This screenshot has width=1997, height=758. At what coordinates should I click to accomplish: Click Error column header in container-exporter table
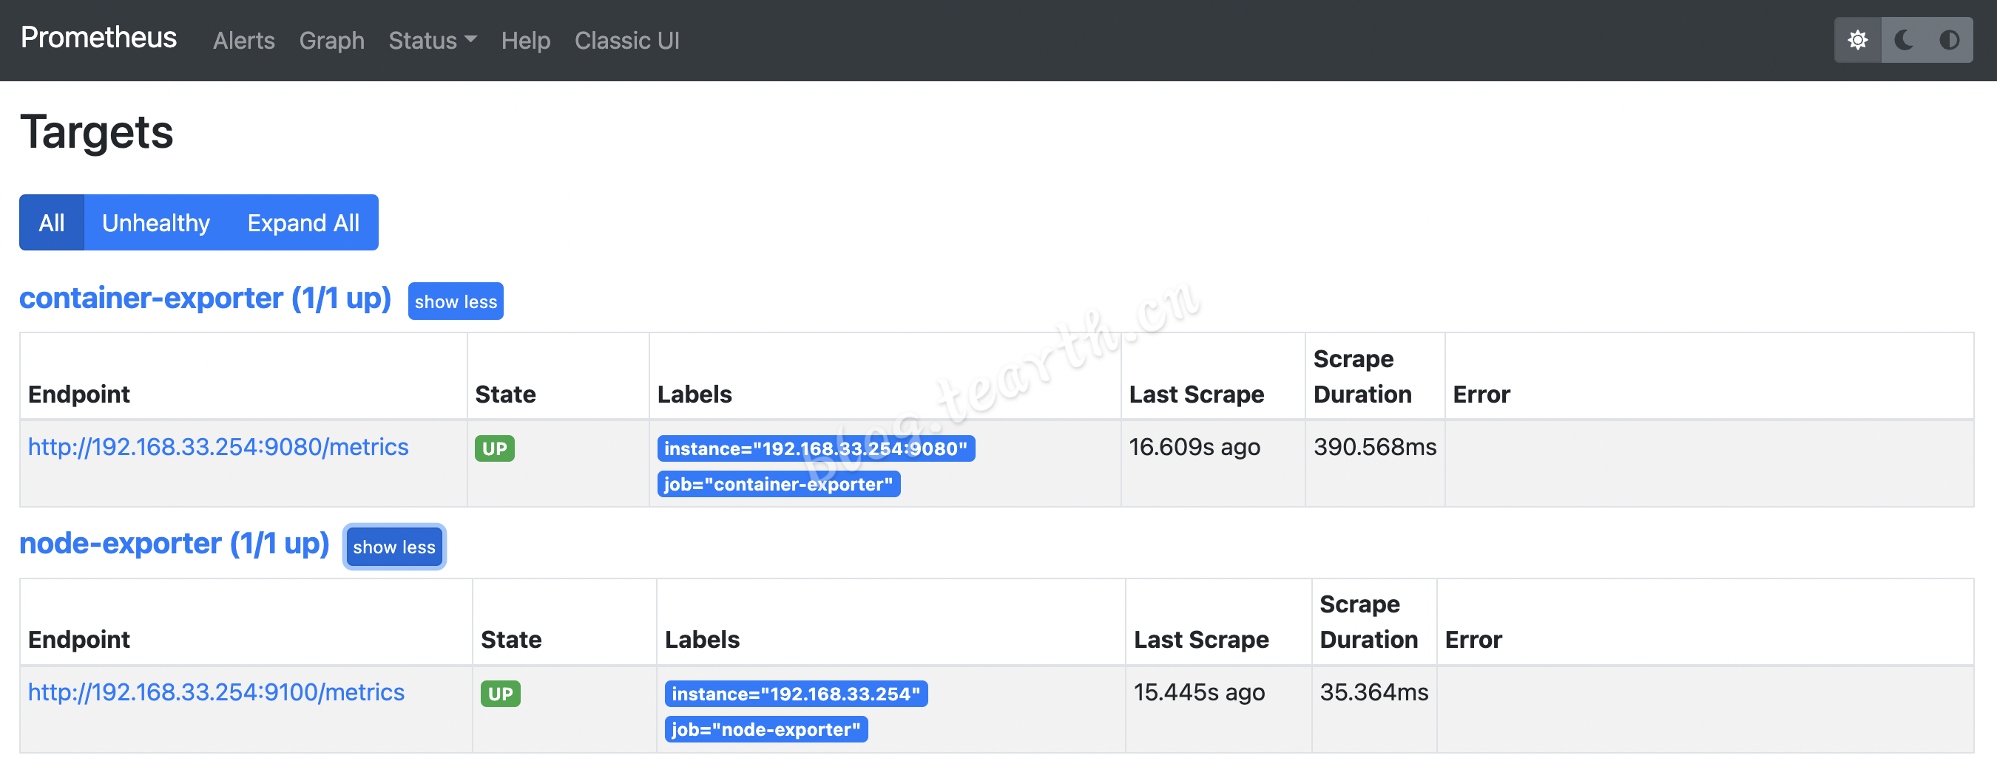click(1481, 395)
